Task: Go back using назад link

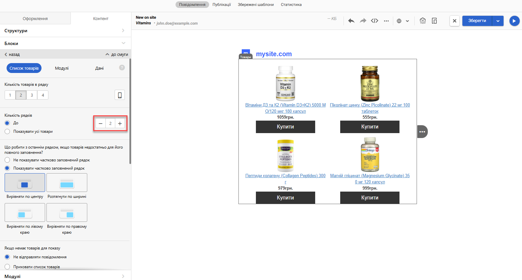Action: click(12, 54)
